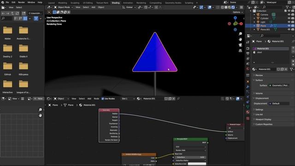Open the Material properties tab icon
Screen dimensions: 295x166
(x=248, y=112)
